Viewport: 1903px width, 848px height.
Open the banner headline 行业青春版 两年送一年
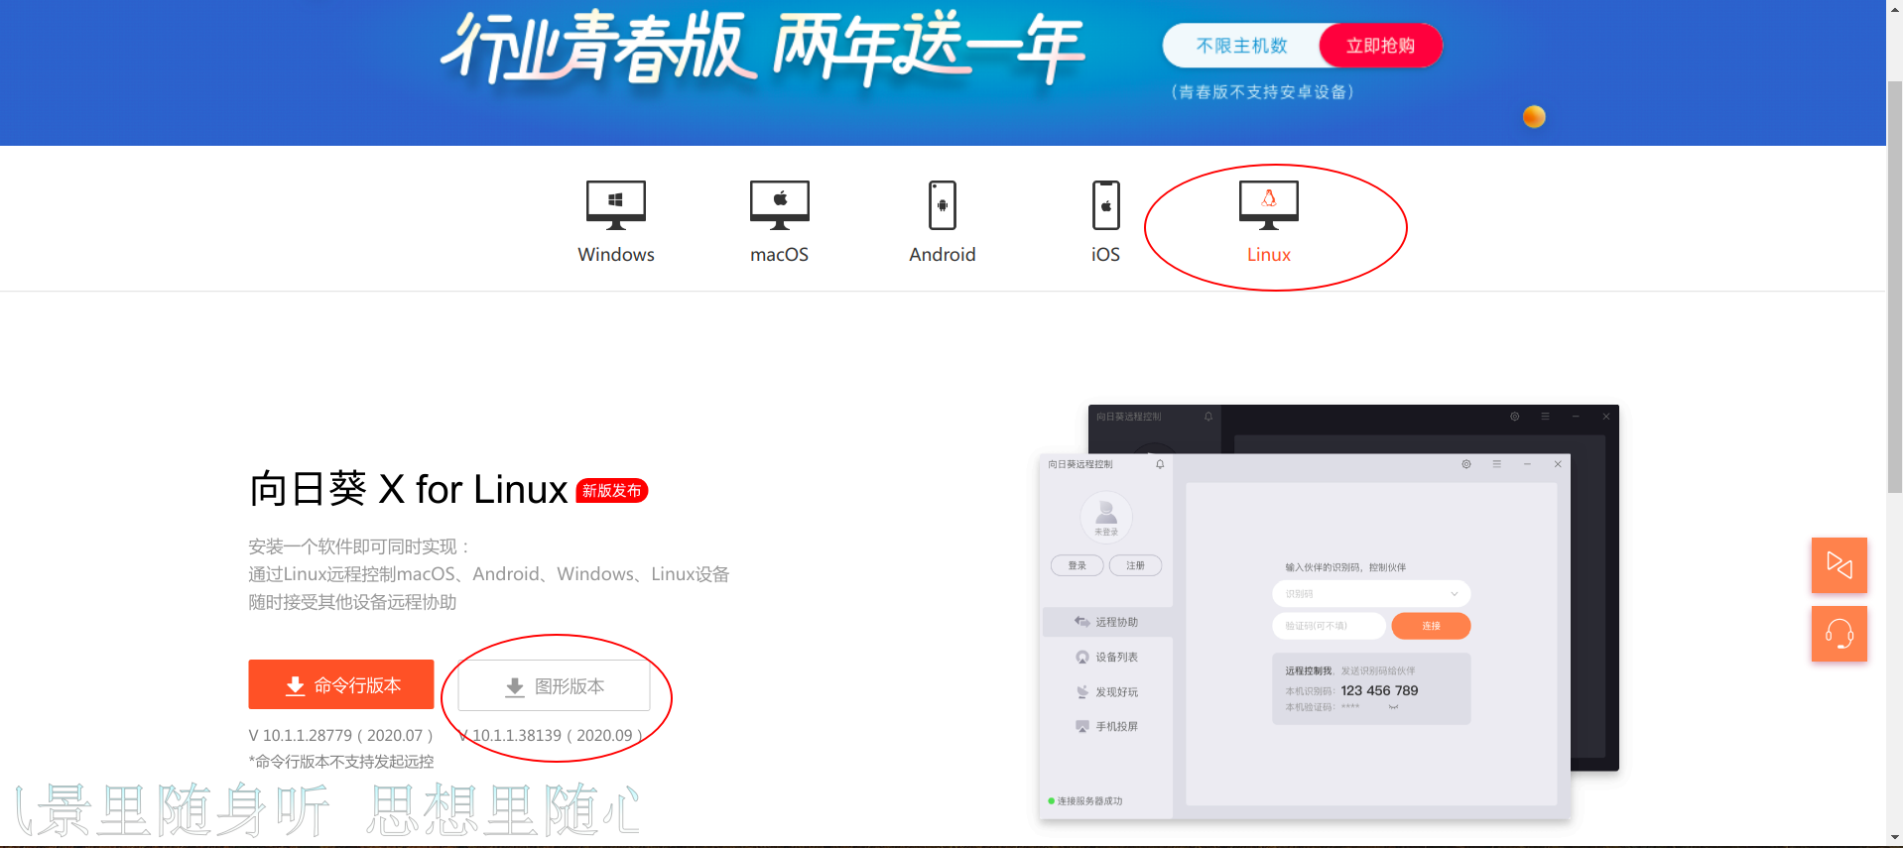762,49
